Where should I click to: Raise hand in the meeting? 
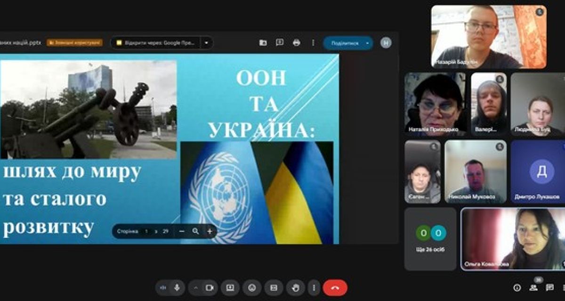[295, 287]
